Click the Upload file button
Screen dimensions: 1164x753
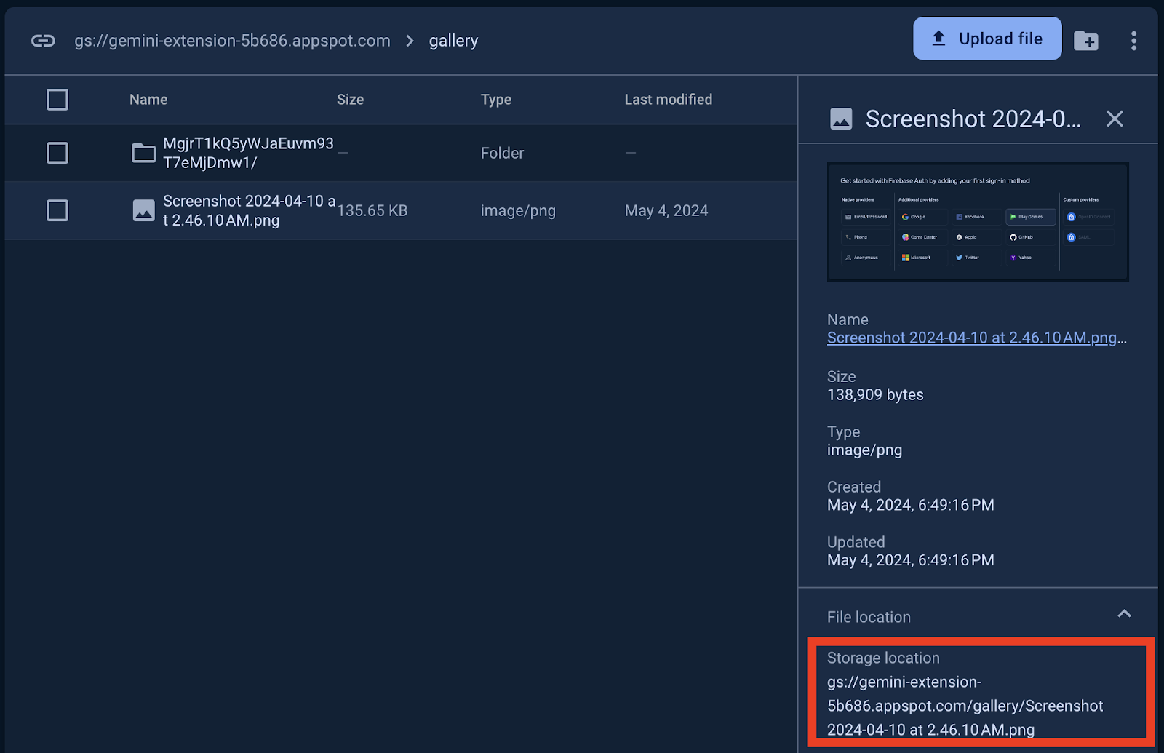pyautogui.click(x=986, y=39)
